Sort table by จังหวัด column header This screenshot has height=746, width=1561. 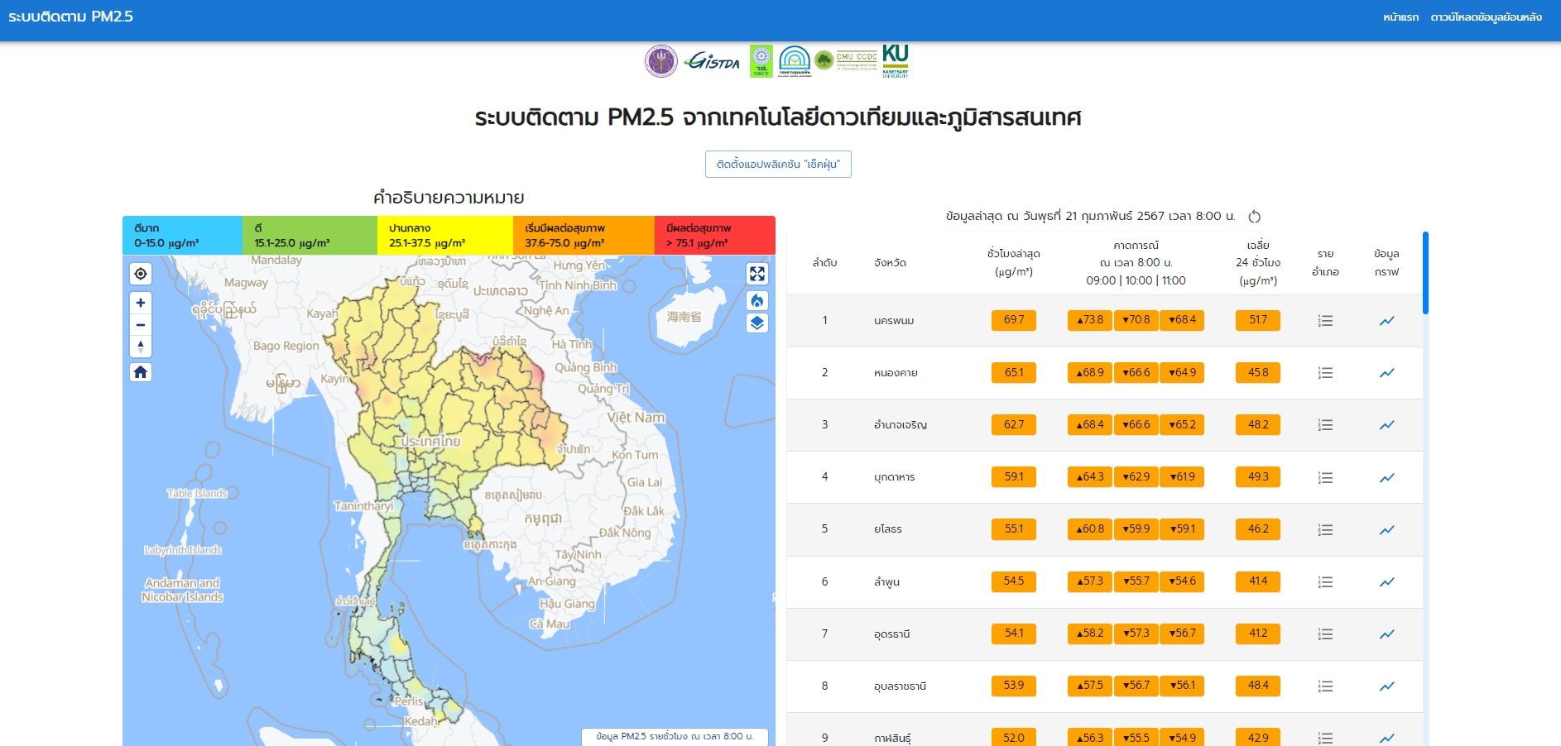pos(890,263)
